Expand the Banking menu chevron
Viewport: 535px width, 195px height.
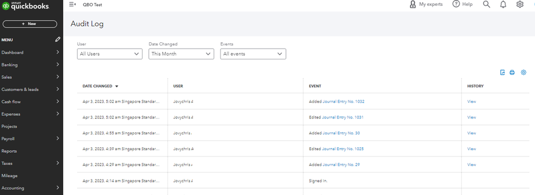click(x=58, y=64)
